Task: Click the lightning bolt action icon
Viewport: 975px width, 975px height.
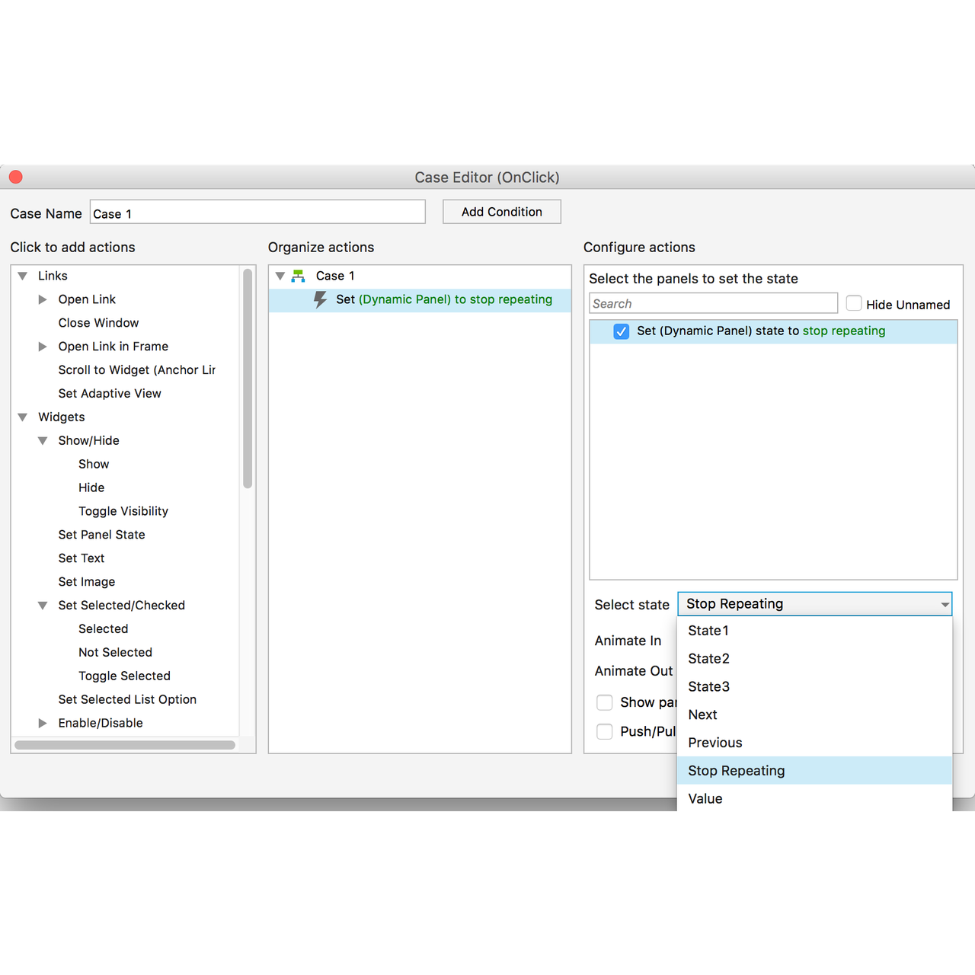Action: point(320,299)
